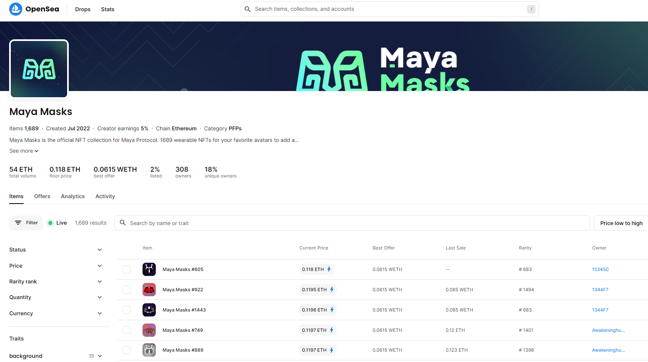Screen dimensions: 648x362
Task: Click the 0.118 ETH floor price stat
Action: point(65,172)
